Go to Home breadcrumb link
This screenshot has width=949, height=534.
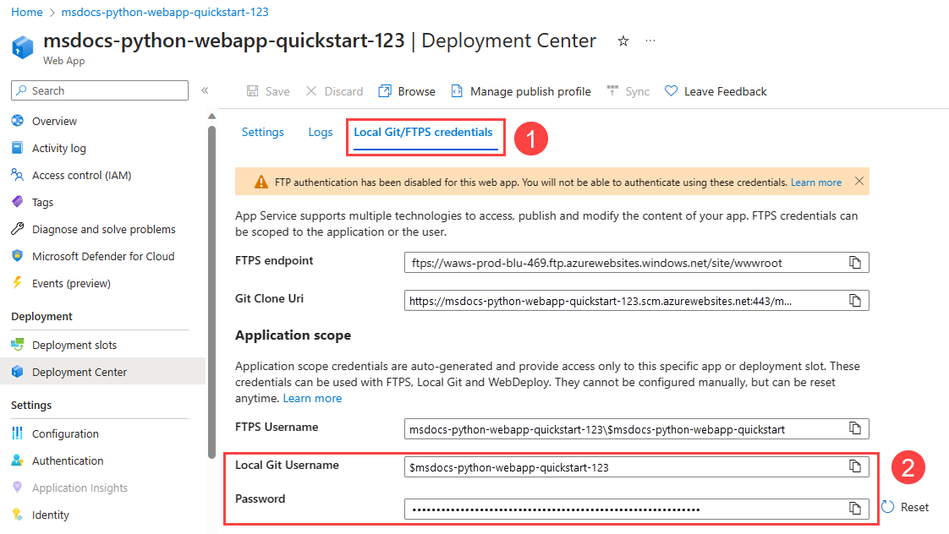pyautogui.click(x=27, y=13)
